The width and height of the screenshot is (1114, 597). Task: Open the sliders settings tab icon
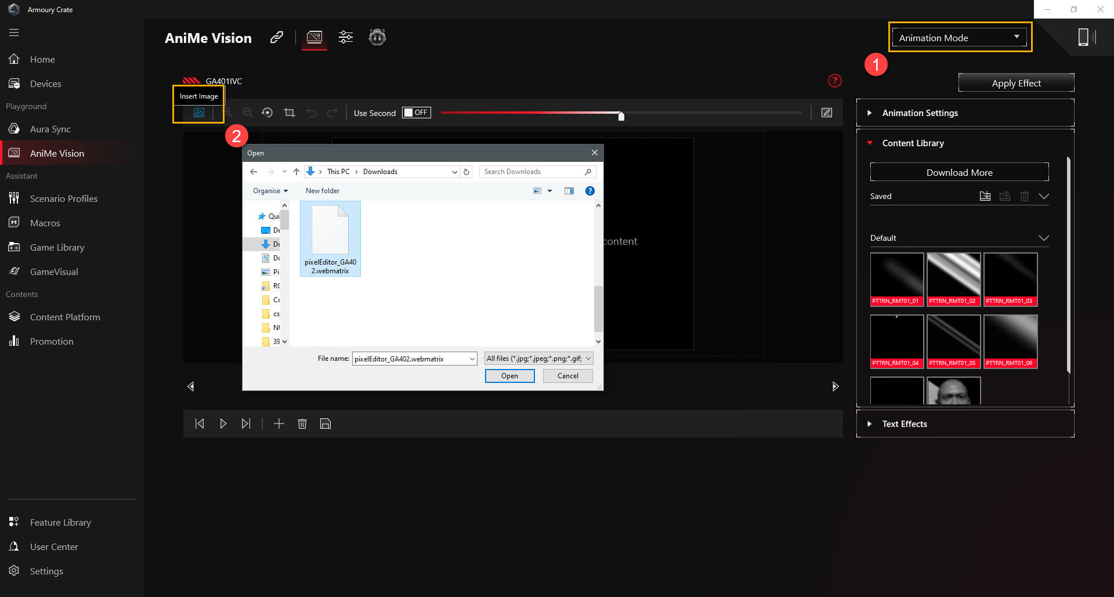coord(346,38)
